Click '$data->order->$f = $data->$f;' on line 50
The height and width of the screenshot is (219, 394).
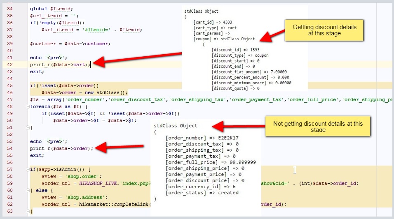95,121
